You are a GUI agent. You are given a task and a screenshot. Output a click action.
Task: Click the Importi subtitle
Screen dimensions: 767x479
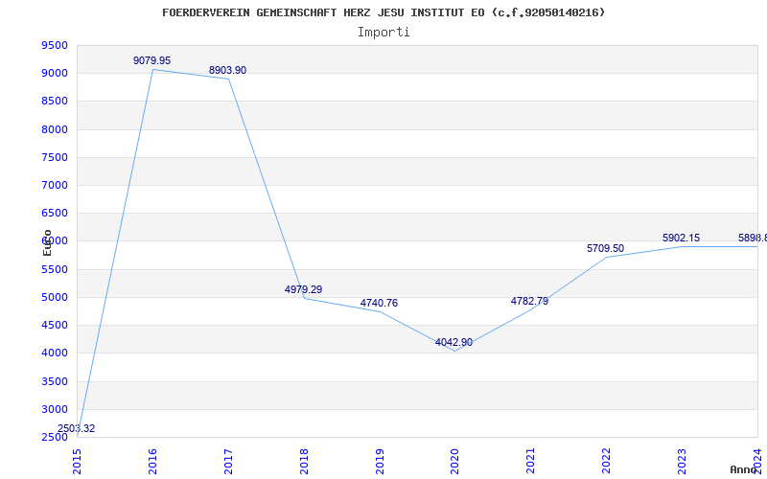coord(383,33)
